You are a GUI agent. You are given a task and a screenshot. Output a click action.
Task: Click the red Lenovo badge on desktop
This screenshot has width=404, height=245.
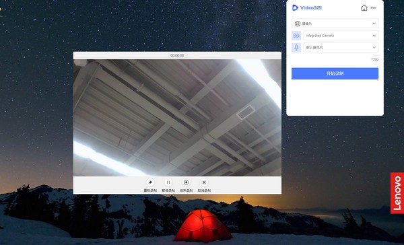pyautogui.click(x=397, y=193)
